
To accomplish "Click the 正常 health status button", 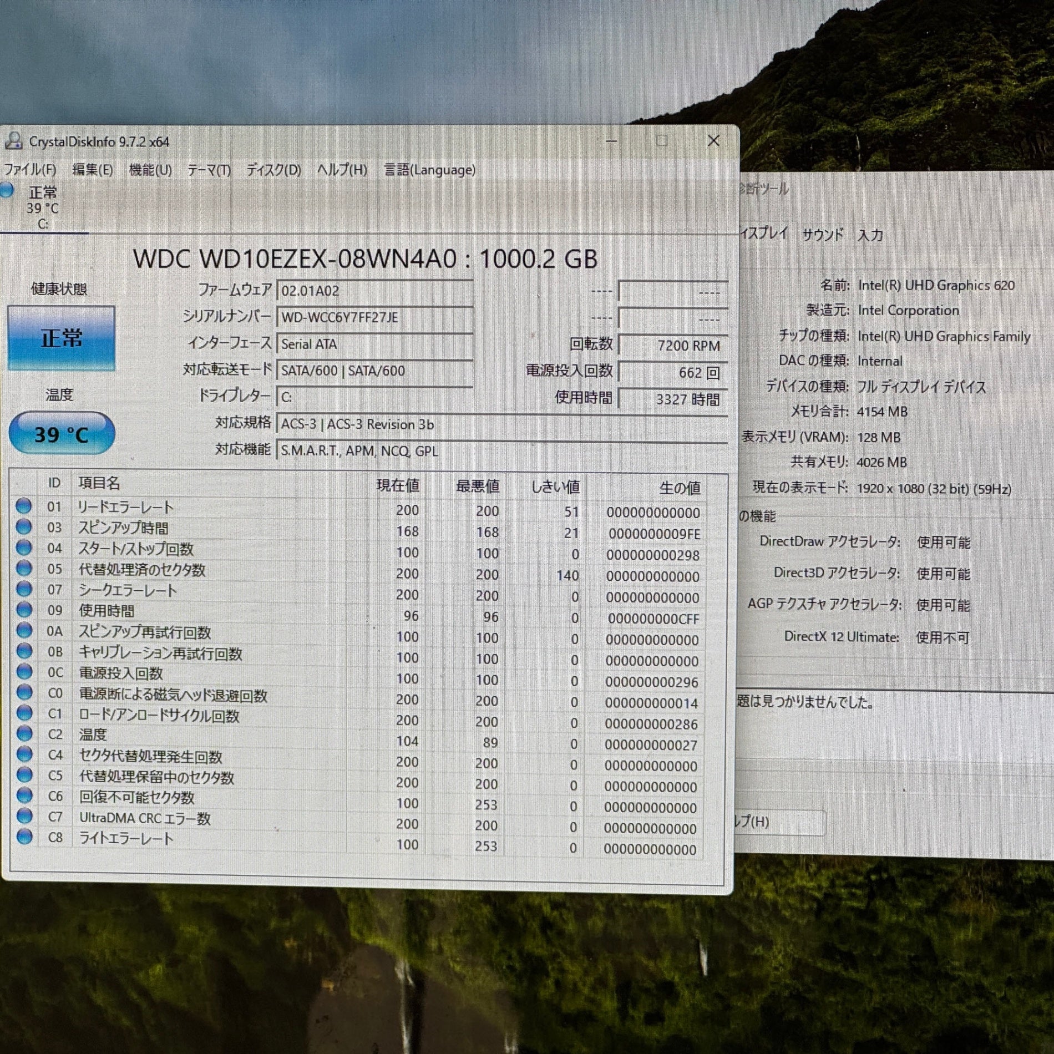I will 62,338.
